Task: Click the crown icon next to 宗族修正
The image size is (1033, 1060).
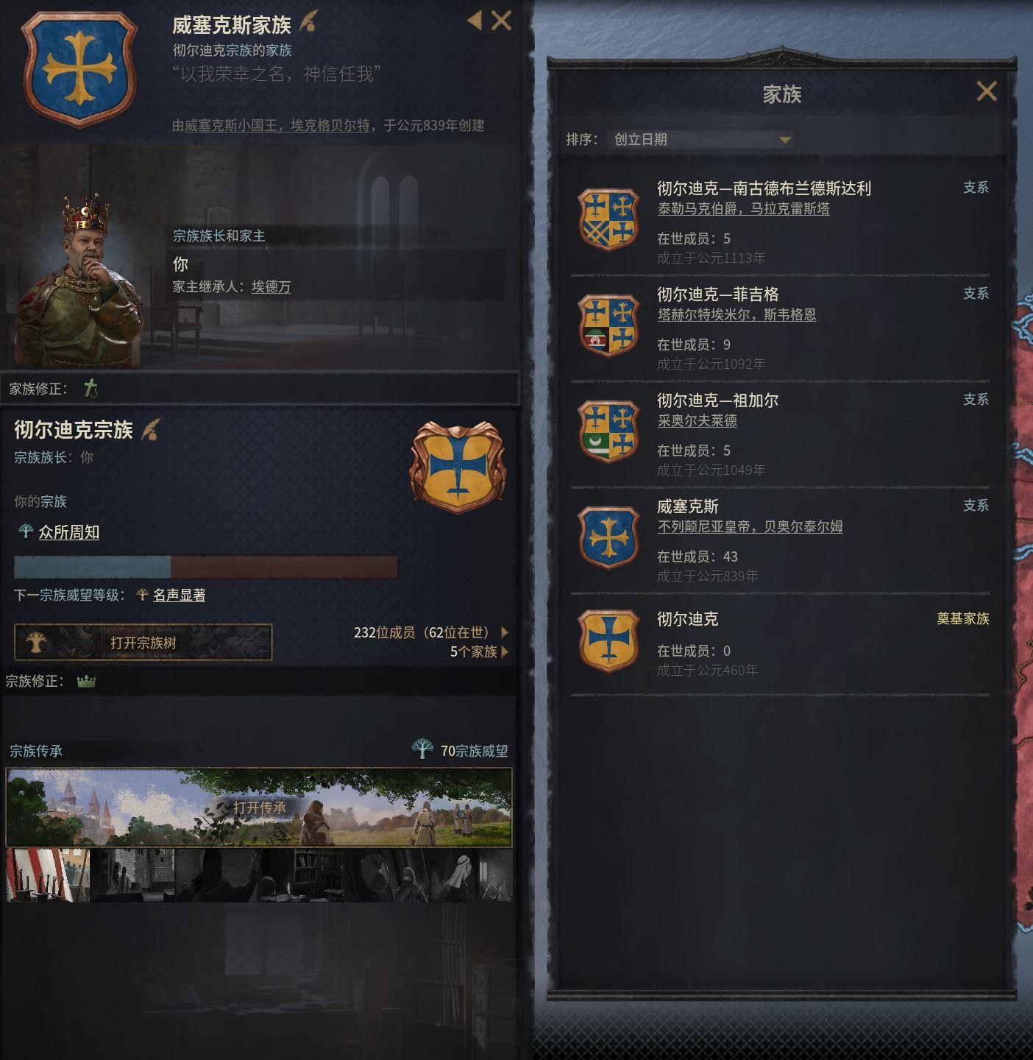Action: 86,681
